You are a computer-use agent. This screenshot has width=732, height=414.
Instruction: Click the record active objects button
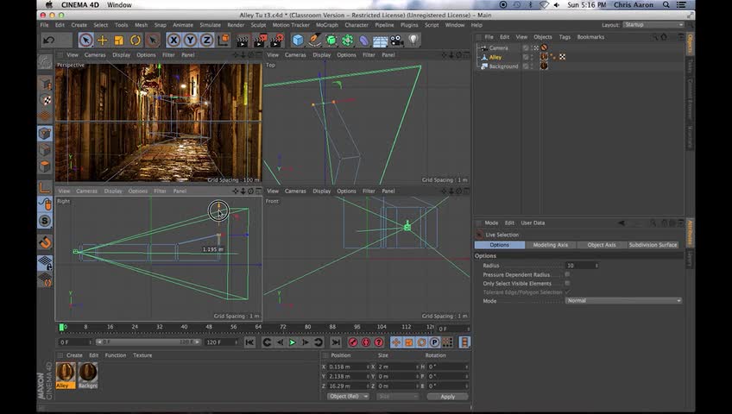[x=353, y=342]
